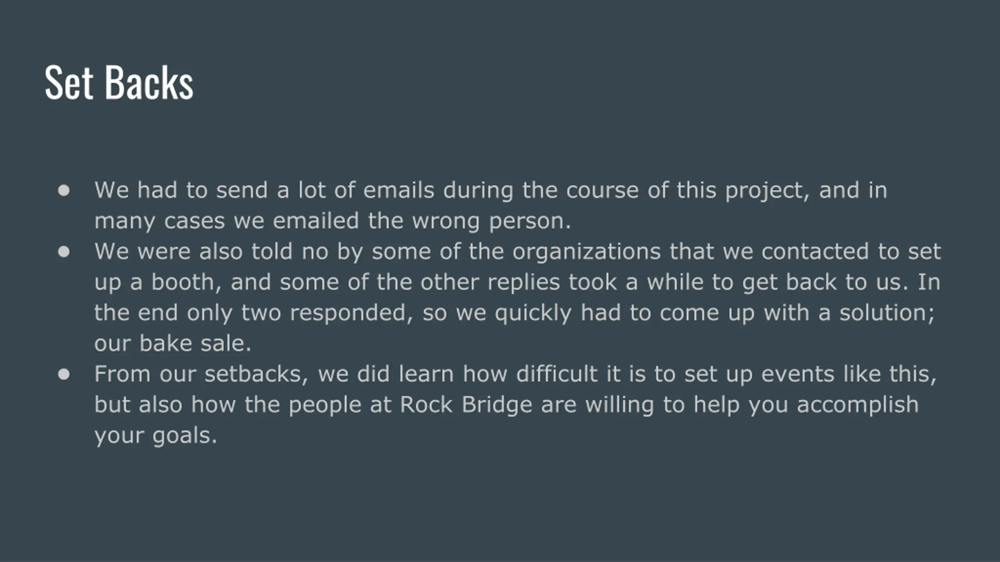Click the line 'your goals.'
This screenshot has height=562, width=1000.
tap(155, 436)
